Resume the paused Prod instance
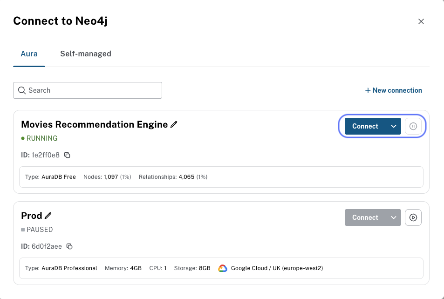 (x=413, y=217)
